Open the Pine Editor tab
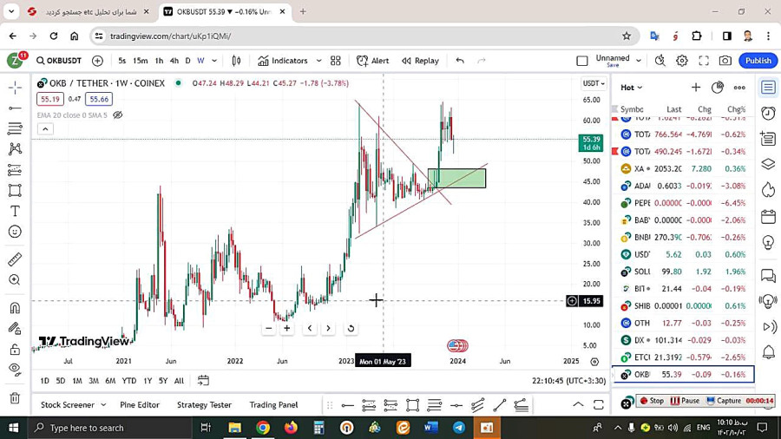The image size is (781, 439). tap(140, 405)
